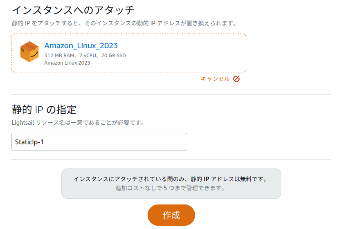This screenshot has width=339, height=229.
Task: Click the Lightsail resource name uniqueness hint
Action: pos(78,122)
